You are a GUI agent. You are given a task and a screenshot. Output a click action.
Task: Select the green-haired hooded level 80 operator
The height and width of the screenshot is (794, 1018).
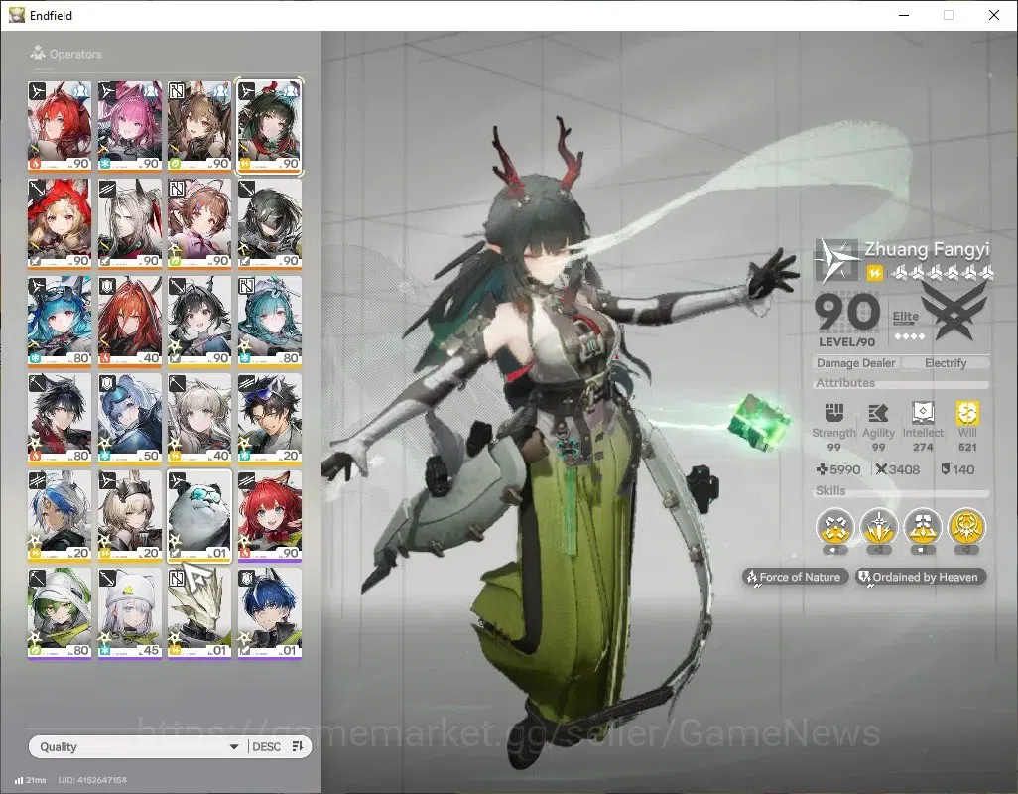click(x=60, y=612)
